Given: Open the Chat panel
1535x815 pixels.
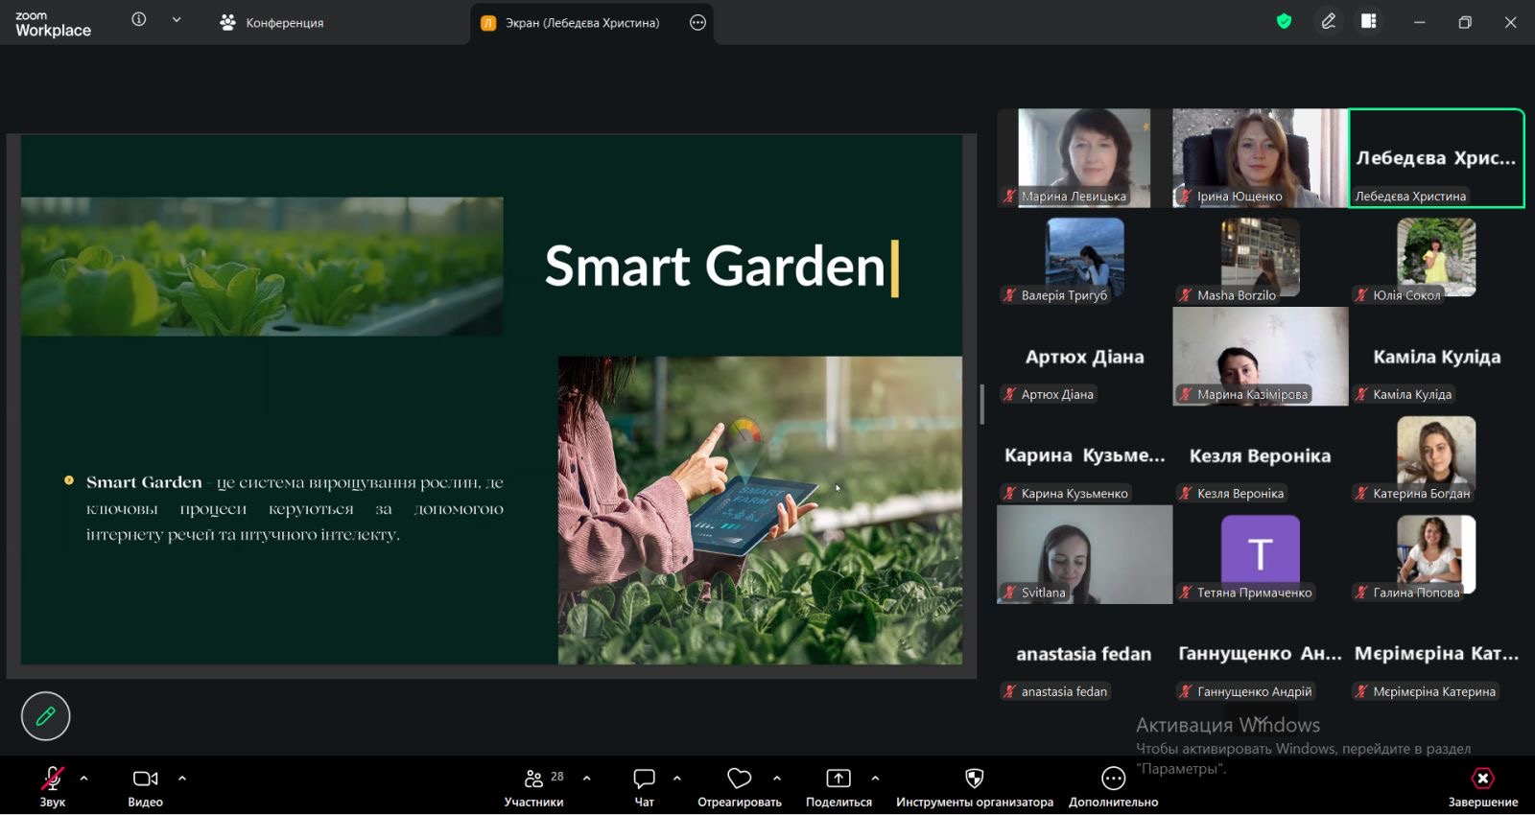Looking at the screenshot, I should (x=644, y=785).
